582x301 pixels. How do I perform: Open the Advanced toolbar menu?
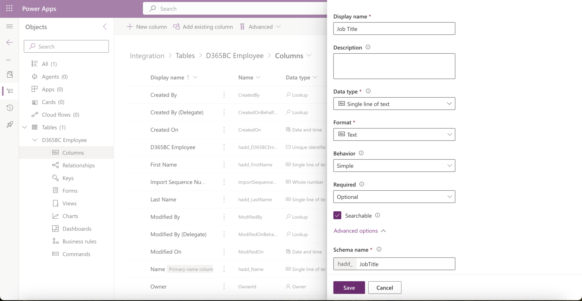pos(260,27)
